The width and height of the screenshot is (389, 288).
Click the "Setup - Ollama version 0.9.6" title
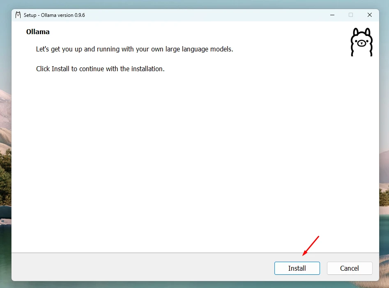pyautogui.click(x=54, y=15)
